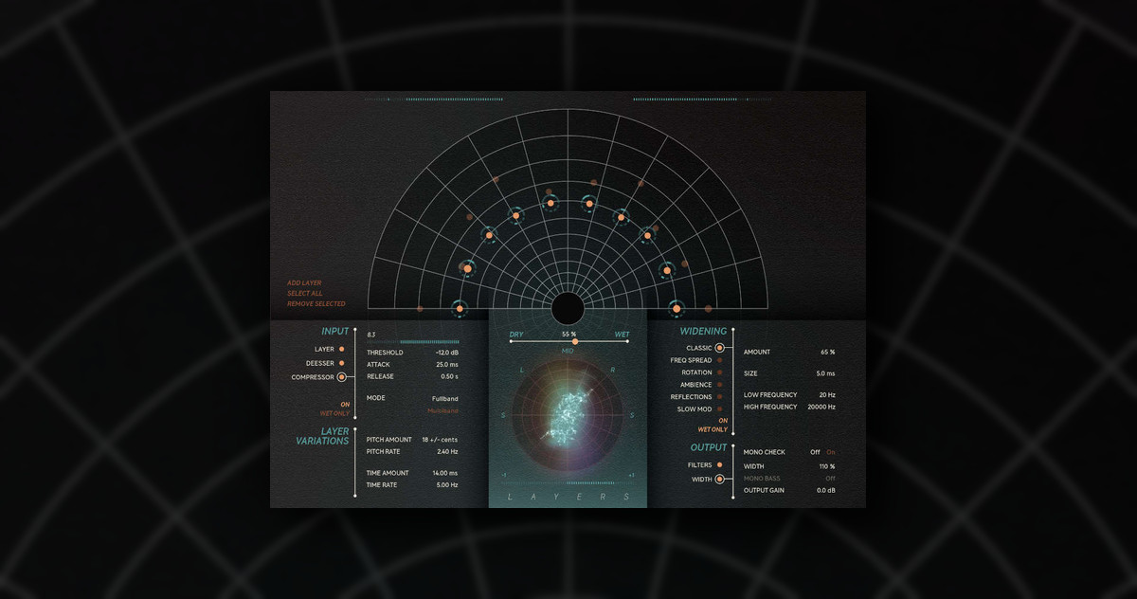Screen dimensions: 1137x599
Task: Activate the Slow Mod widening dot
Action: point(720,409)
